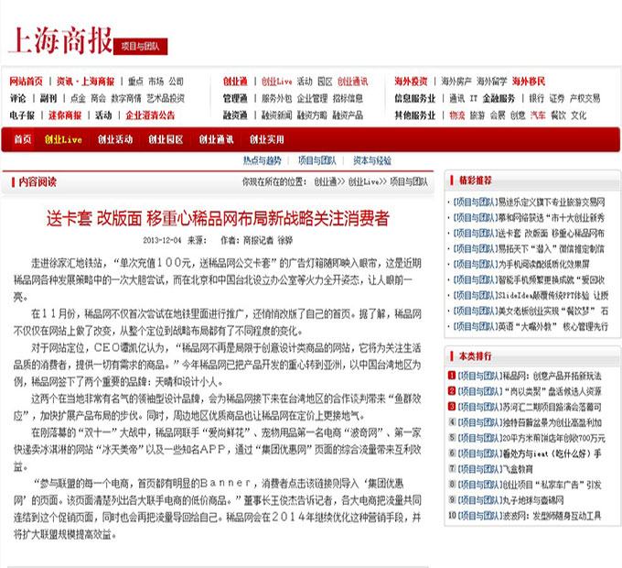Screen dimensions: 622x568
Task: Click the 上海商报 logo
Action: click(x=60, y=40)
